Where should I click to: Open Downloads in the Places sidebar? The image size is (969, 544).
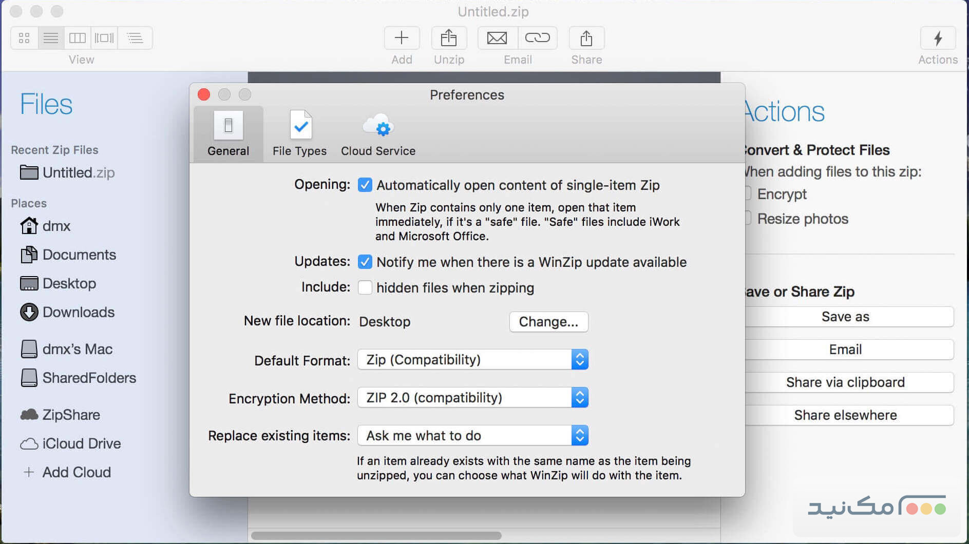tap(78, 312)
